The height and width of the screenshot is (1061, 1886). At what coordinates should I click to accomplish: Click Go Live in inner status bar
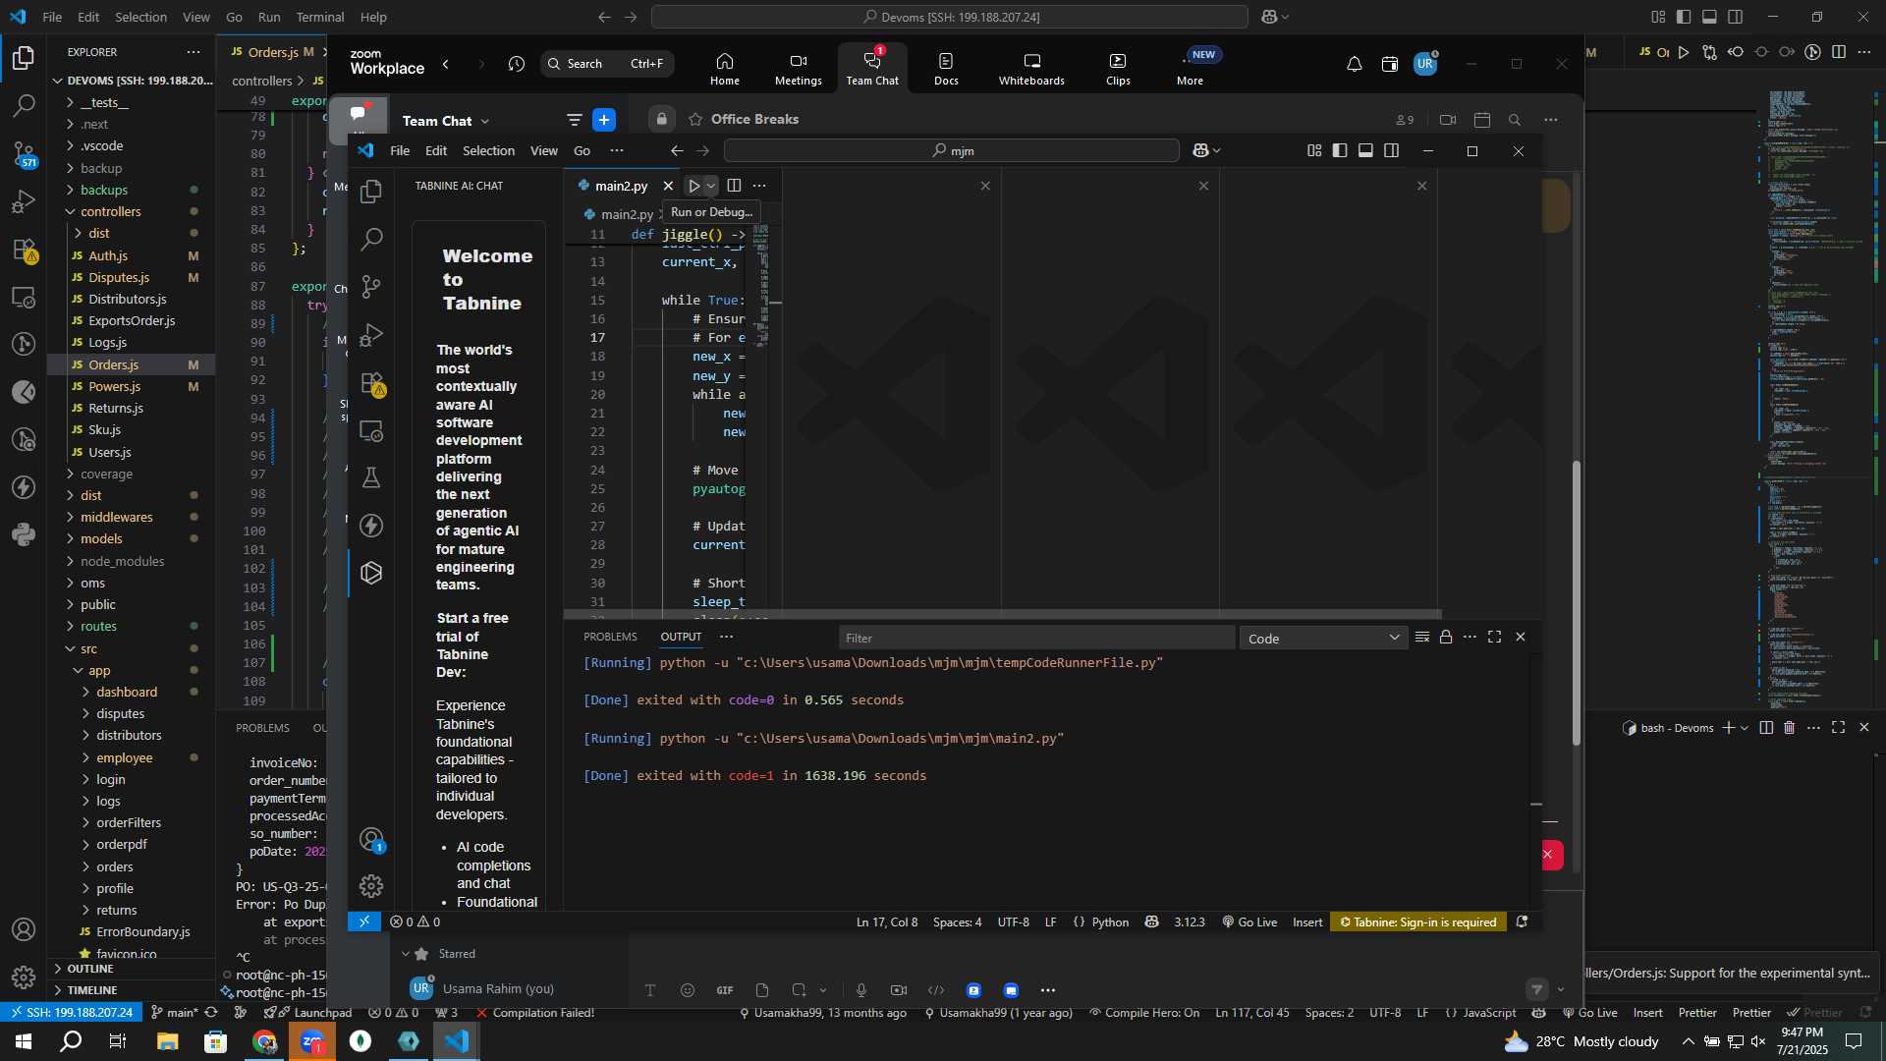pos(1249,922)
